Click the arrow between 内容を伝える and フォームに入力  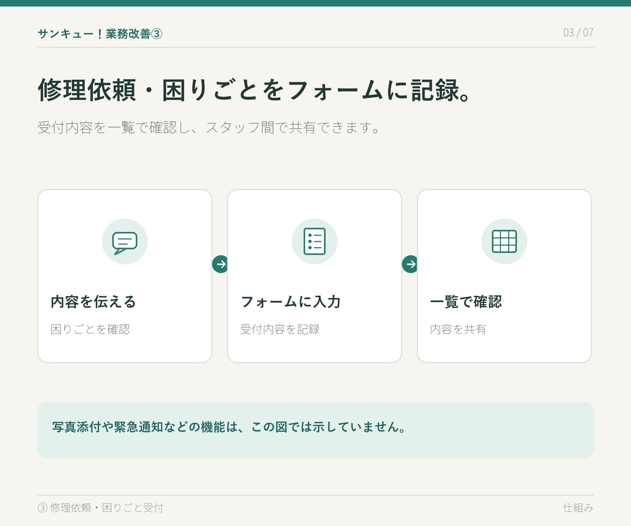(x=220, y=264)
